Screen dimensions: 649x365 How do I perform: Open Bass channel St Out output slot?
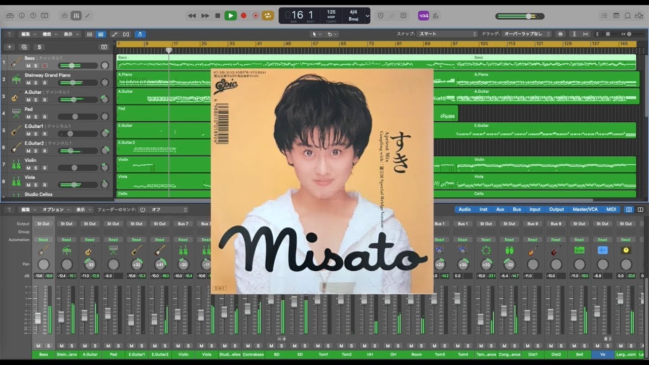coord(44,224)
